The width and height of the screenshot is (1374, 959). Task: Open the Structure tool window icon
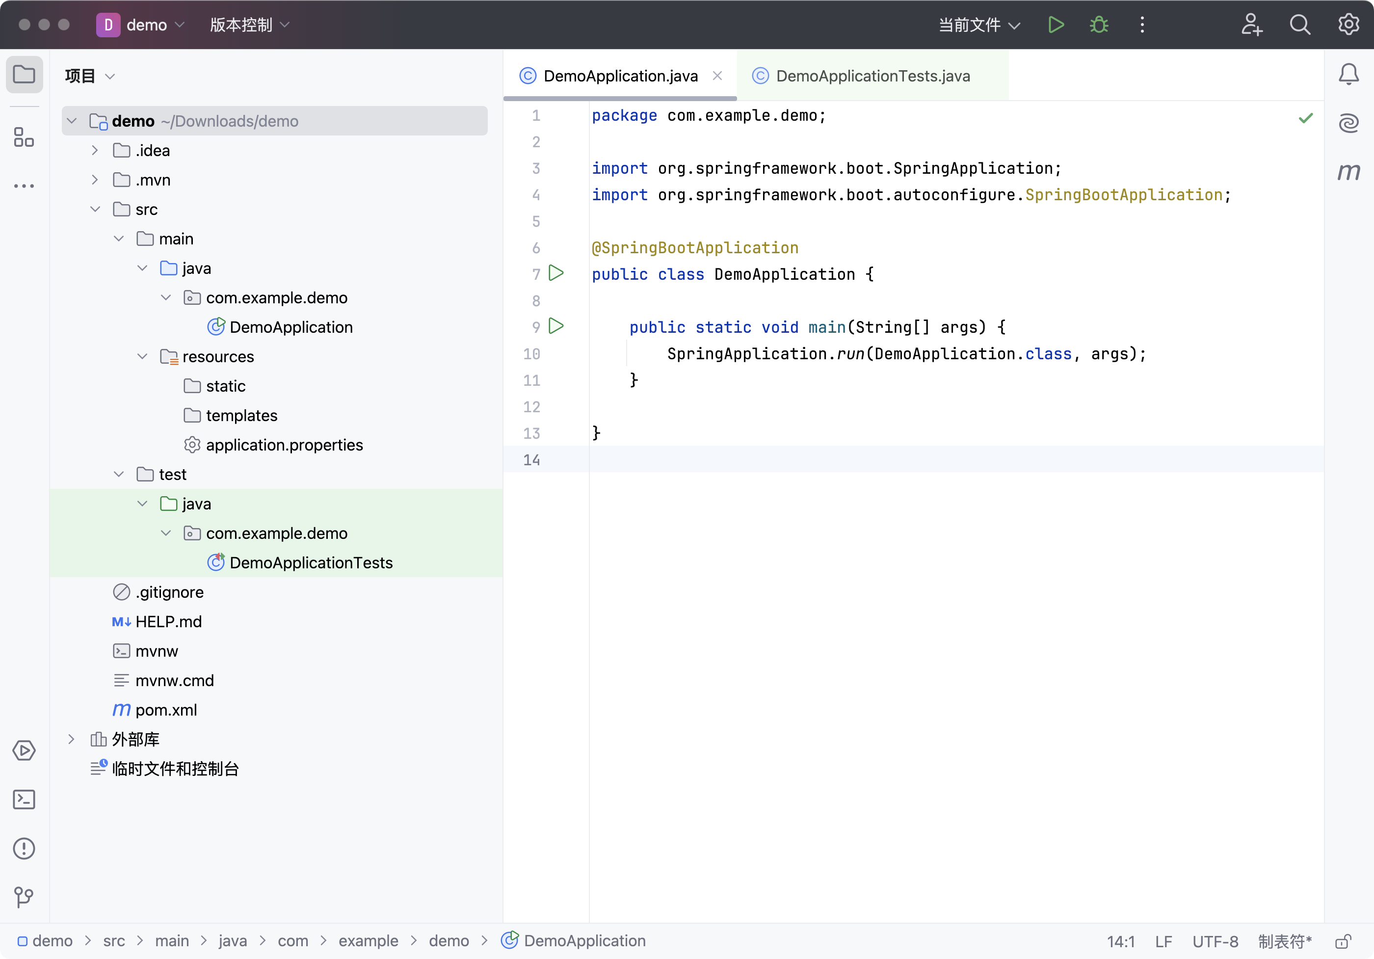[x=24, y=136]
